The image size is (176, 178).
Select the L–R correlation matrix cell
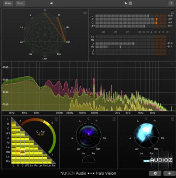(14, 124)
